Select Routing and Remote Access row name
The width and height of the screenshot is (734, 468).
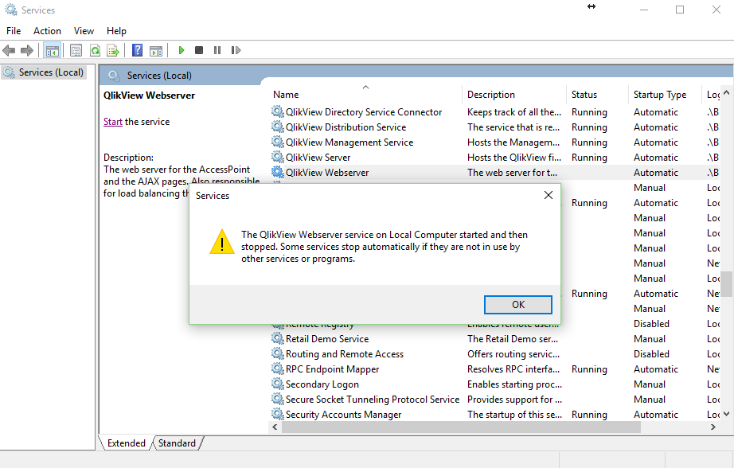pos(345,354)
